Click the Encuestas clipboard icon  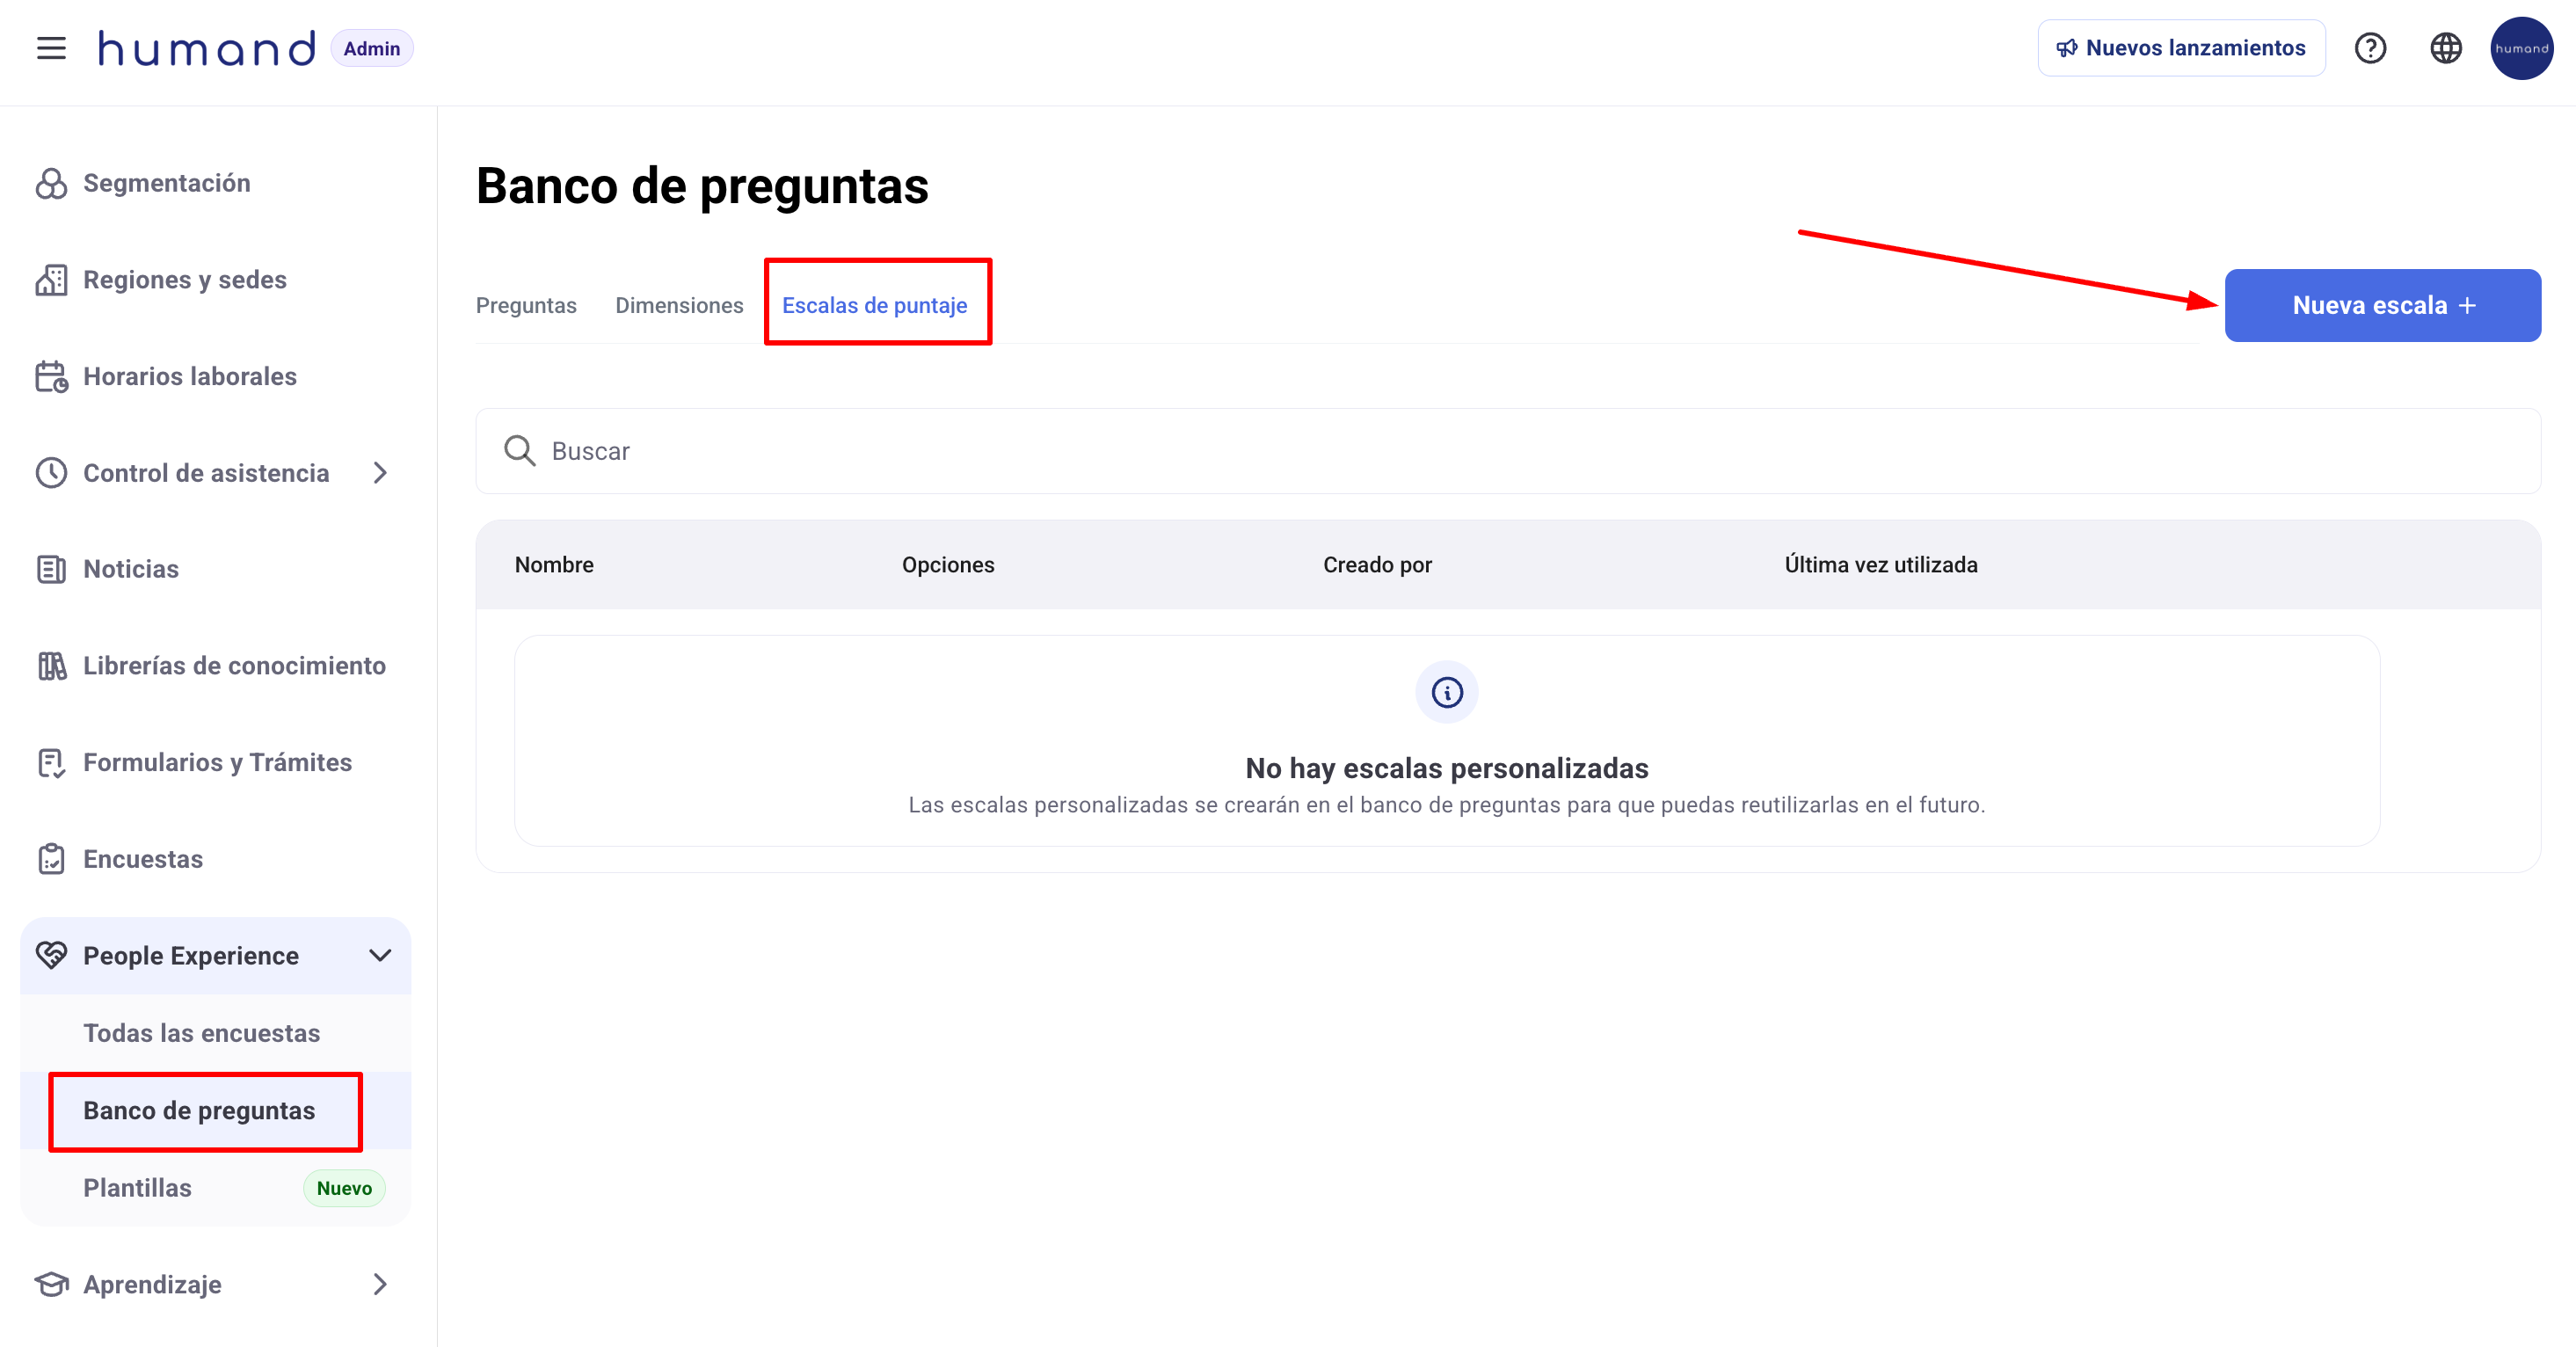[51, 859]
